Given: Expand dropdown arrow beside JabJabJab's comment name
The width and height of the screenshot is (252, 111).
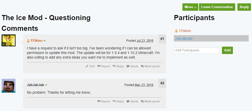Looking at the screenshot, I should pyautogui.click(x=46, y=85).
